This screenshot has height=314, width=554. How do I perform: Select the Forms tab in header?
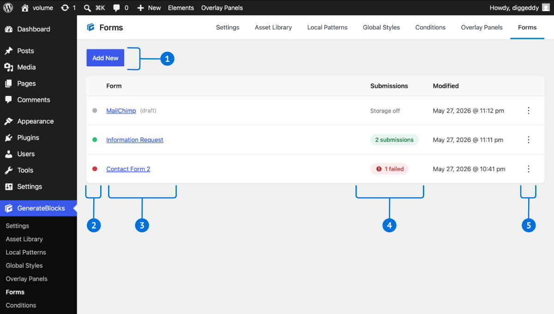point(527,27)
